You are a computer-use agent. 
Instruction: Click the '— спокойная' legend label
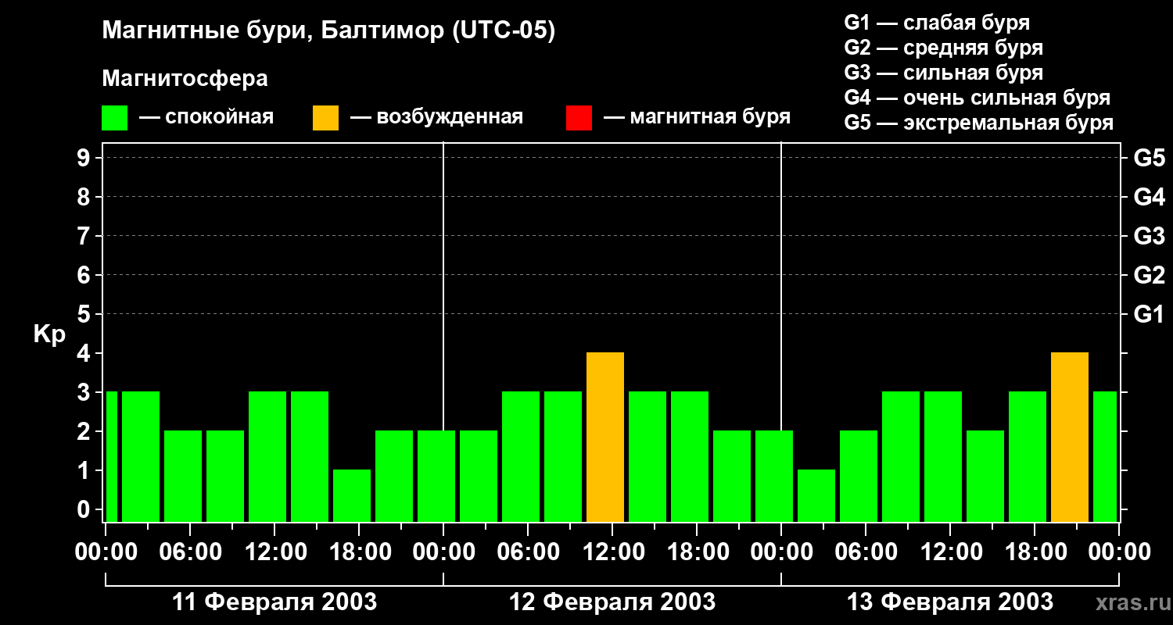click(206, 117)
